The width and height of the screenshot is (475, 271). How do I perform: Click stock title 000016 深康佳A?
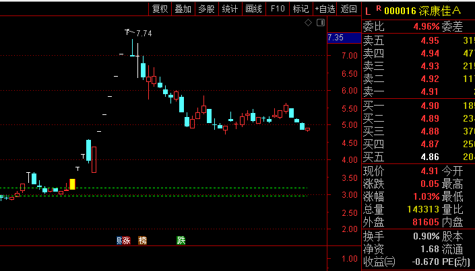(x=422, y=11)
